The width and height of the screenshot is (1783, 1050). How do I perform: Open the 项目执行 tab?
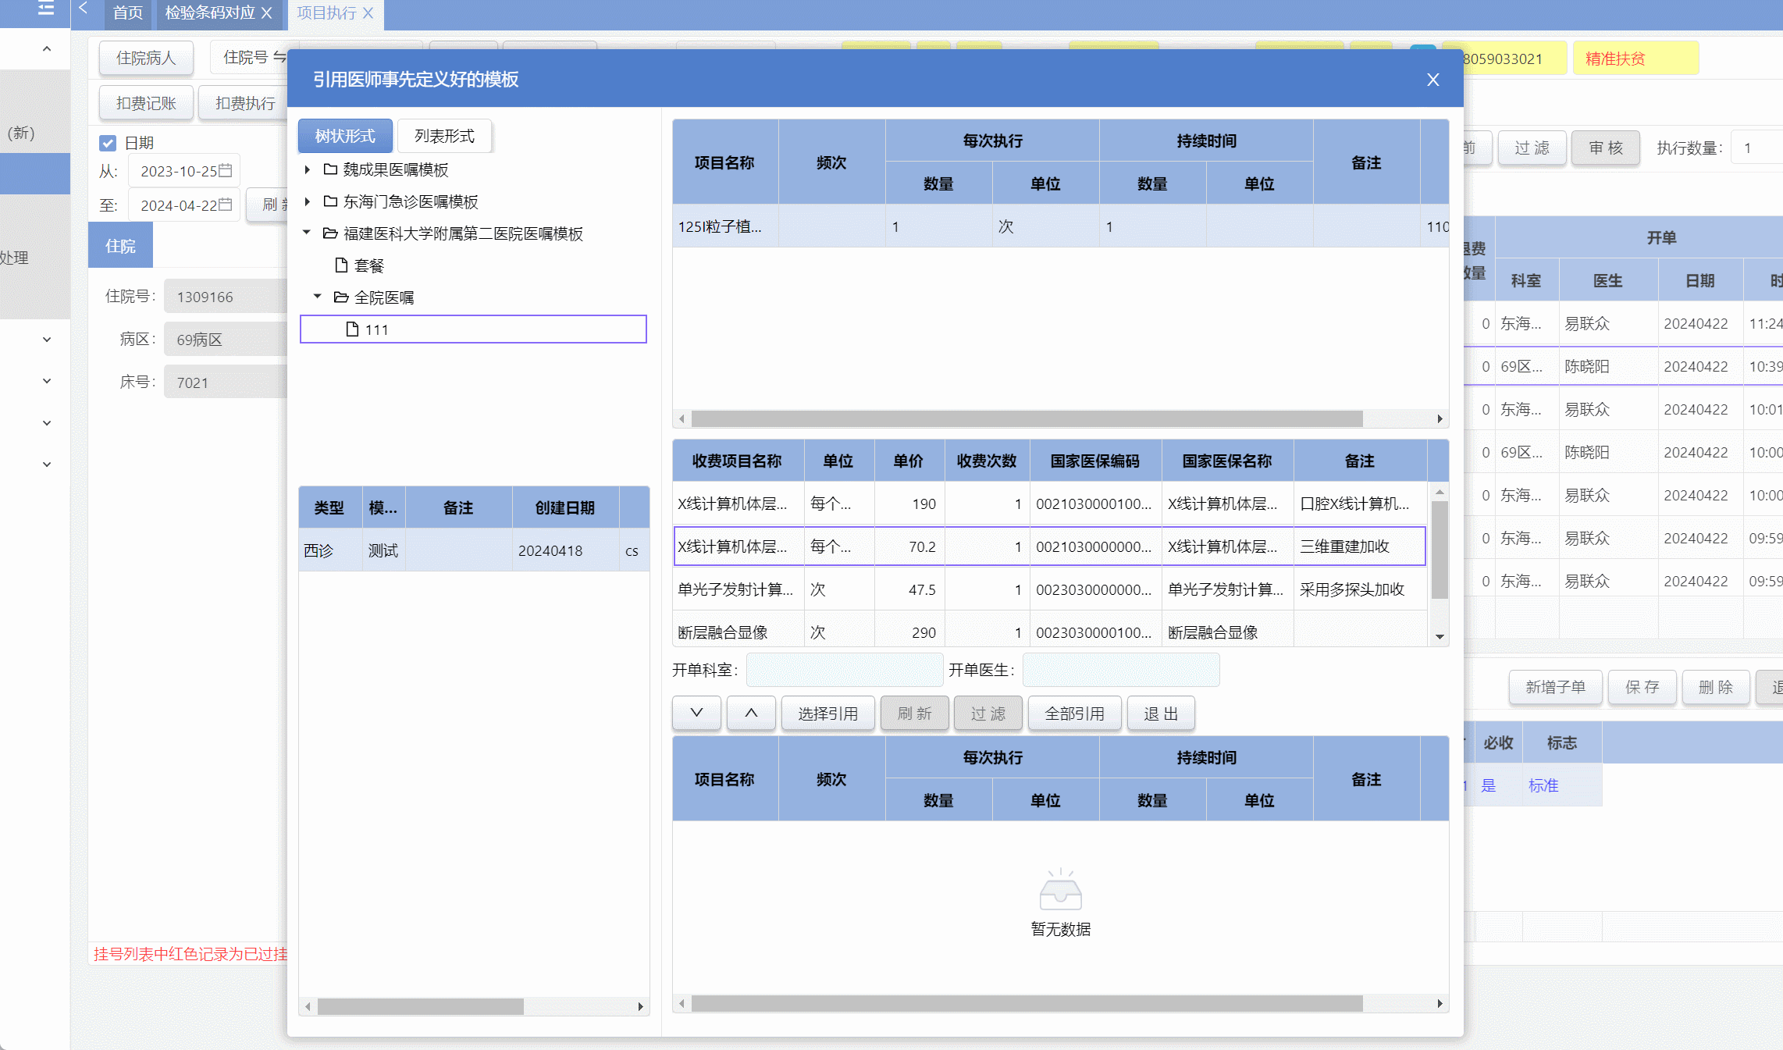[326, 12]
